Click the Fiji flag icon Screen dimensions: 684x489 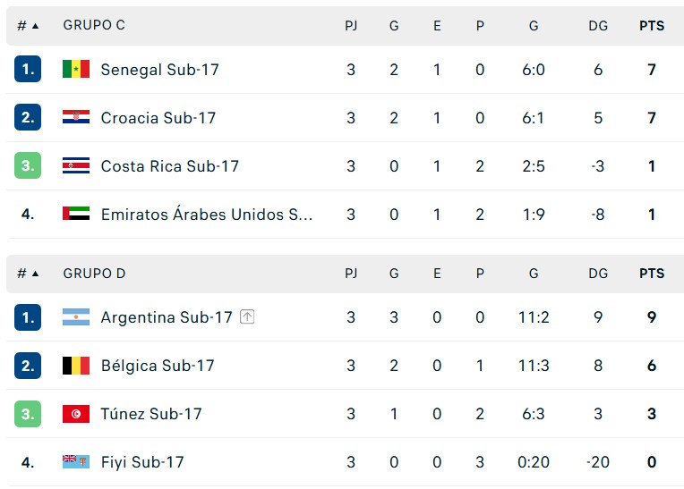point(76,462)
